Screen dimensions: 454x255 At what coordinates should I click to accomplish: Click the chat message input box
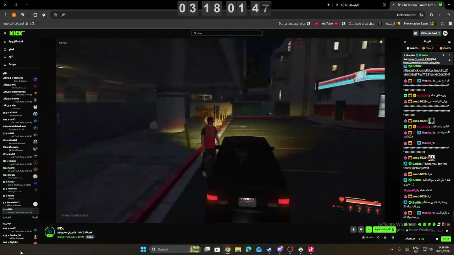click(427, 231)
